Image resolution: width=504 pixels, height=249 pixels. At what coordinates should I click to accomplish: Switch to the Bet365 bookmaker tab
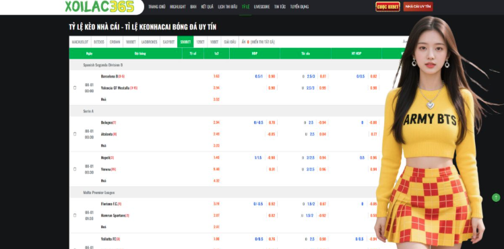(x=99, y=42)
